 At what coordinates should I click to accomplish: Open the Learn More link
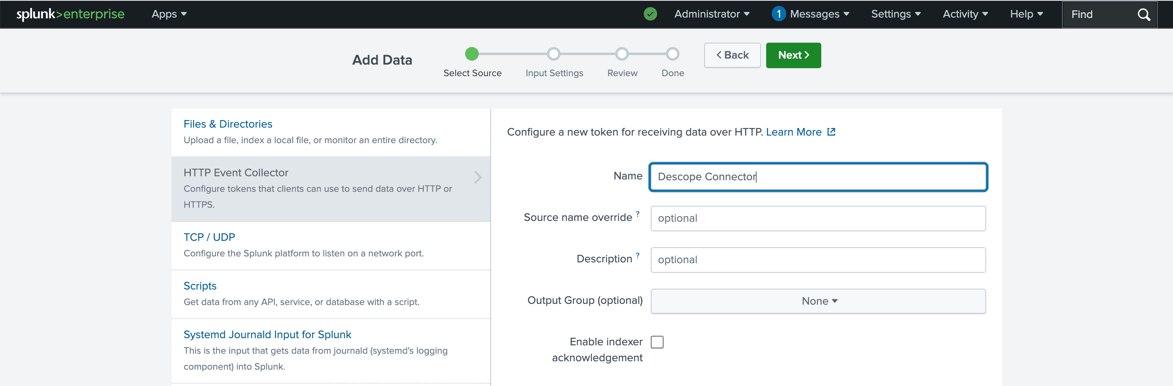794,132
